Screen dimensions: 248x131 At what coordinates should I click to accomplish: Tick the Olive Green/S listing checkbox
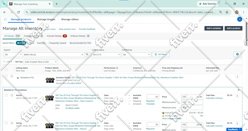click(x=6, y=95)
